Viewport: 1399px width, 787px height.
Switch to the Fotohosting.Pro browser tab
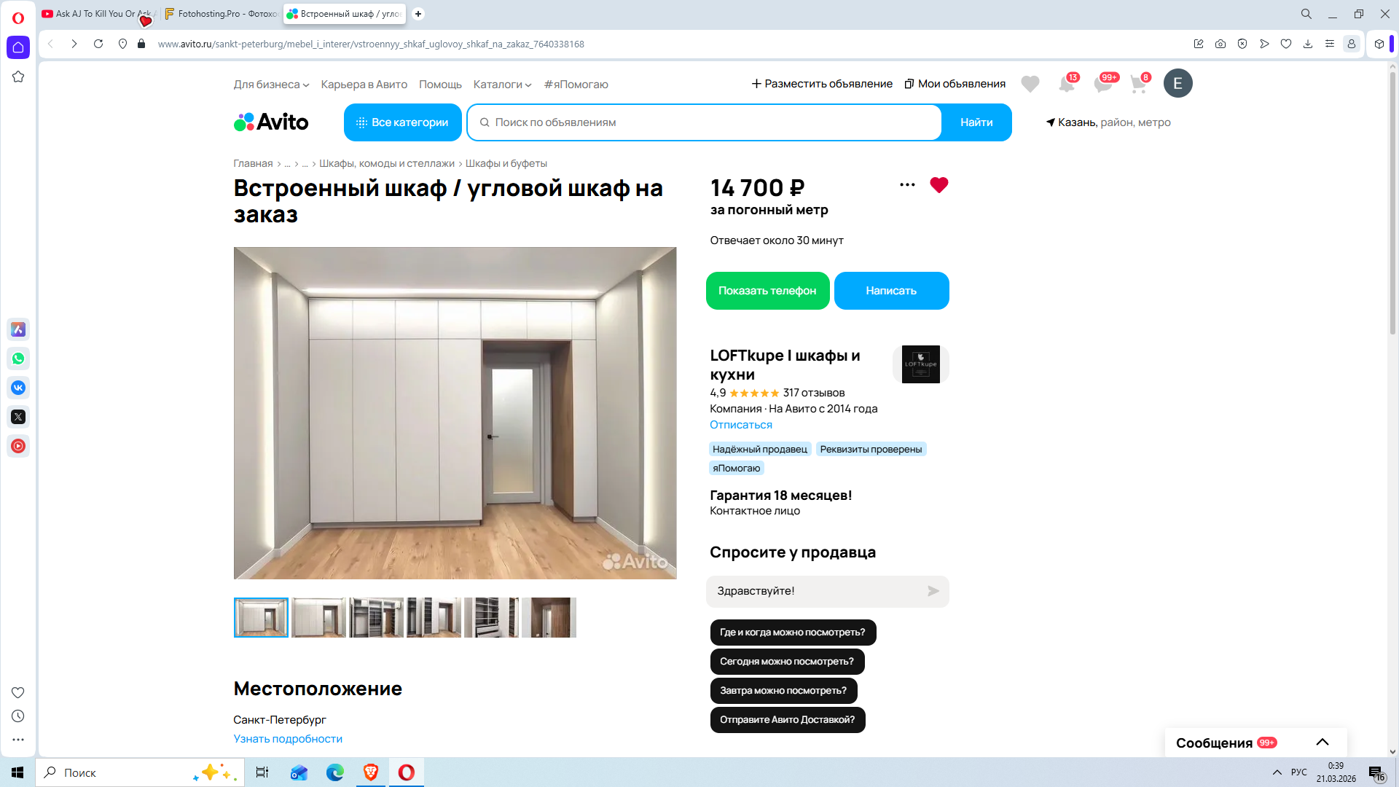(x=222, y=14)
